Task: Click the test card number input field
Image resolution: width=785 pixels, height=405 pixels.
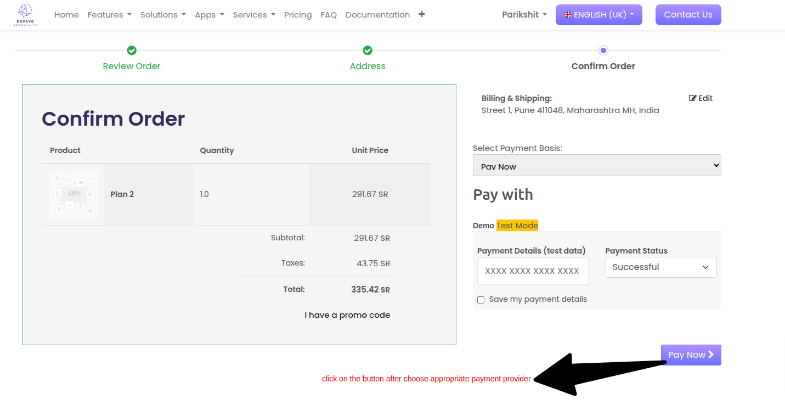Action: pos(533,271)
